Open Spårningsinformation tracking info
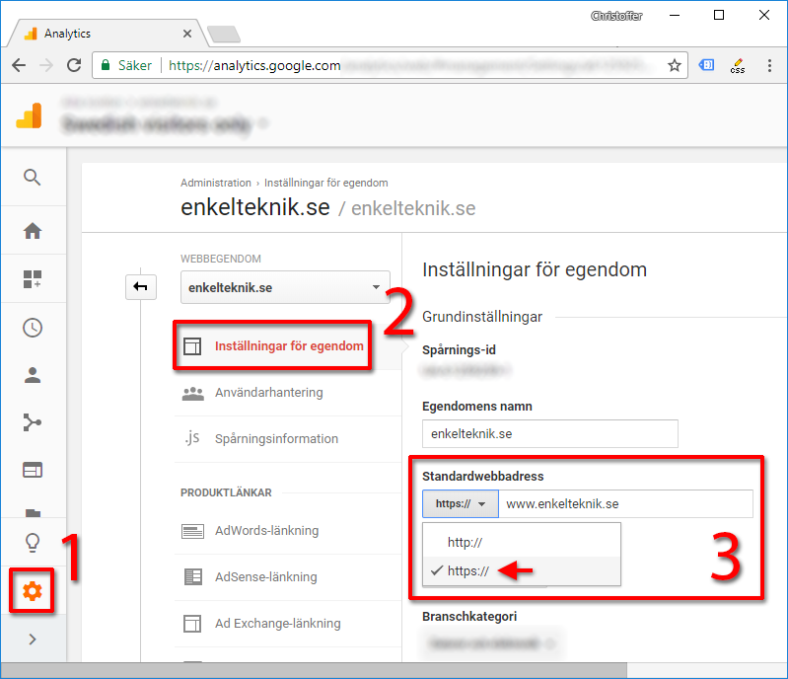 (276, 439)
